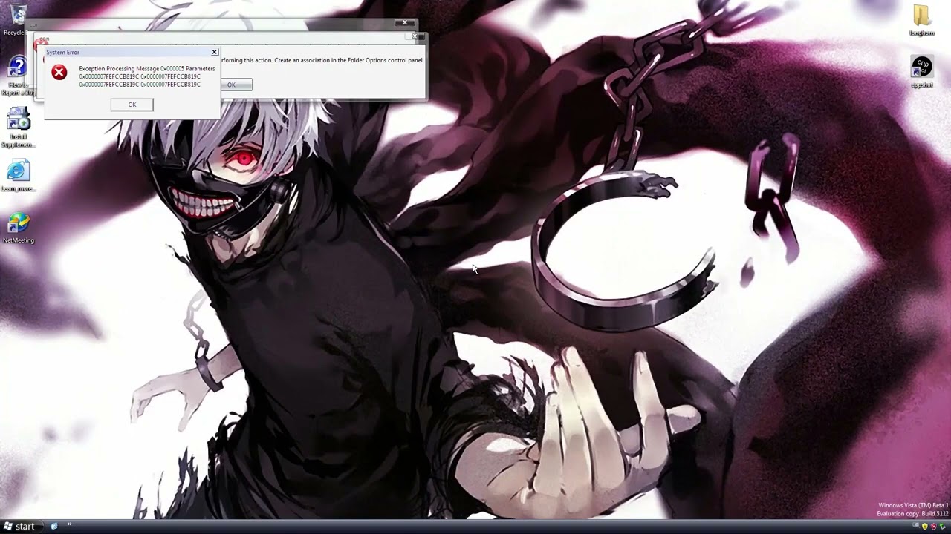Click the Internet Explorer quick launch icon
This screenshot has width=951, height=534.
(x=54, y=527)
